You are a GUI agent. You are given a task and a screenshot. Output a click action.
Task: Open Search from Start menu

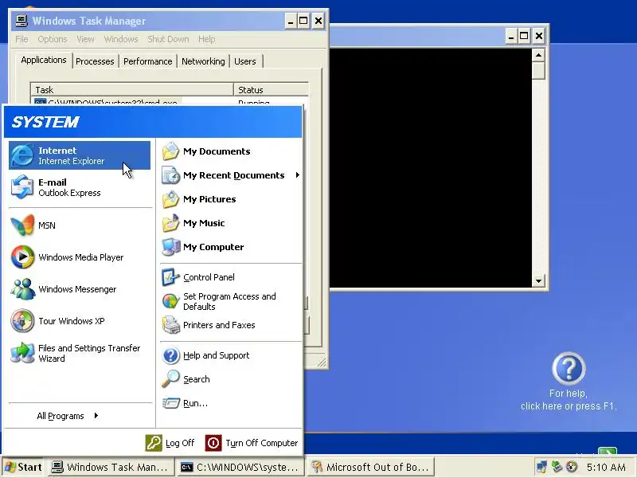(x=231, y=379)
